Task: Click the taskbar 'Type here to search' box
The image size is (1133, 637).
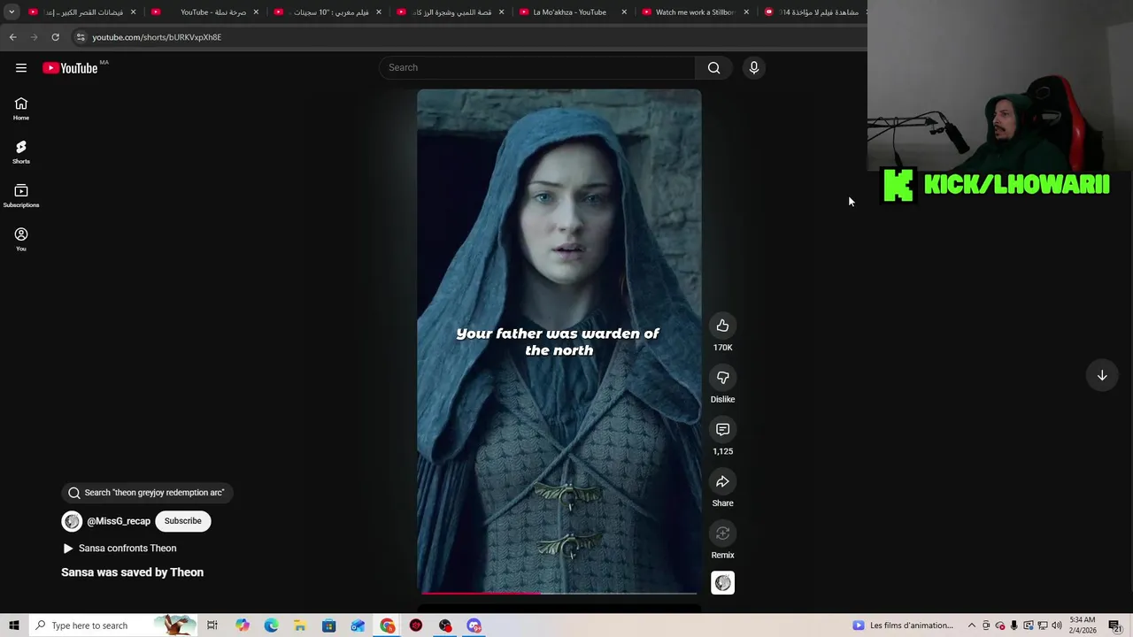Action: (x=112, y=625)
